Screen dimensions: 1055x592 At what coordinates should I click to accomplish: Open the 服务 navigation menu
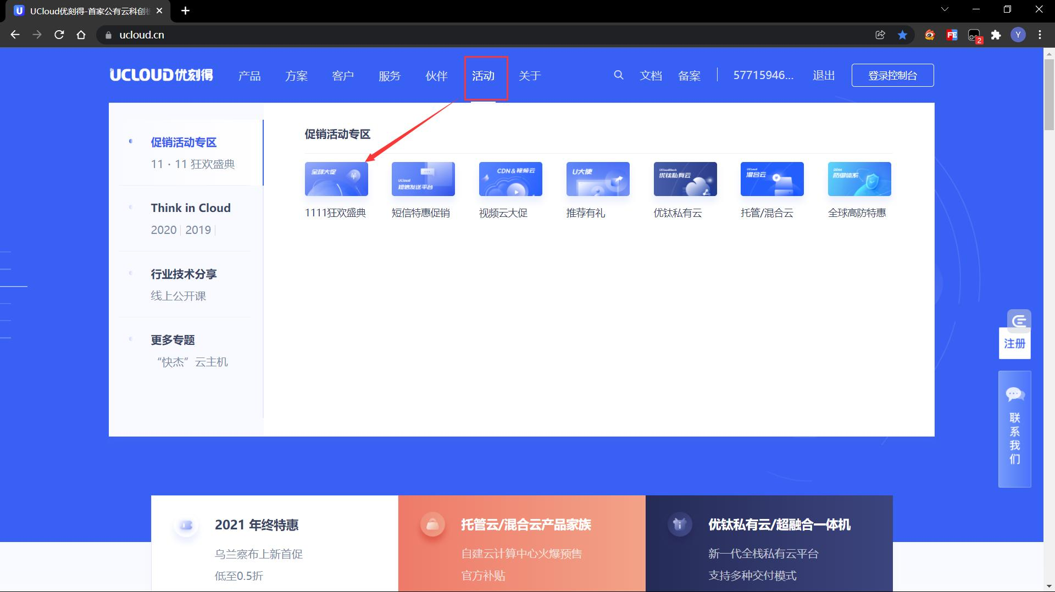390,76
